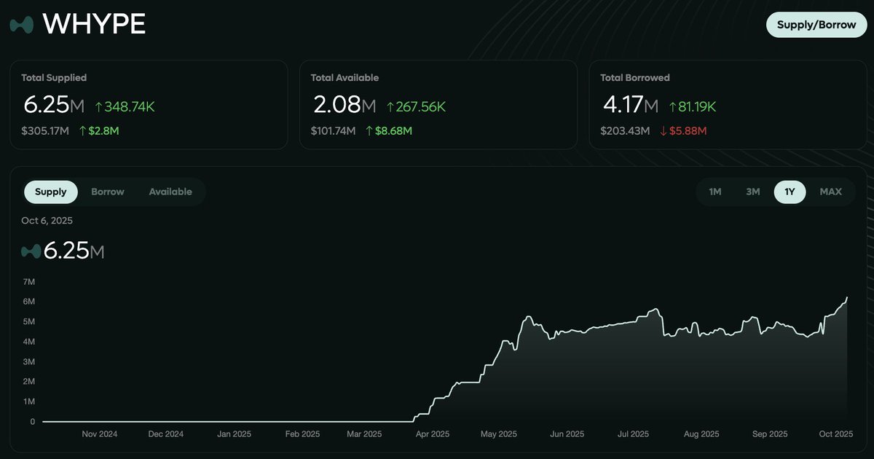Click the $305.17M supplied value
Viewport: 874px width, 459px height.
click(x=45, y=131)
